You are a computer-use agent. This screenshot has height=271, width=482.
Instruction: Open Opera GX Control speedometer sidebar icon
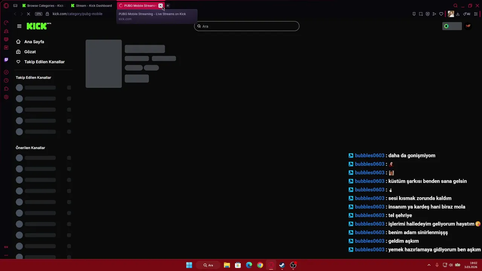(x=6, y=23)
